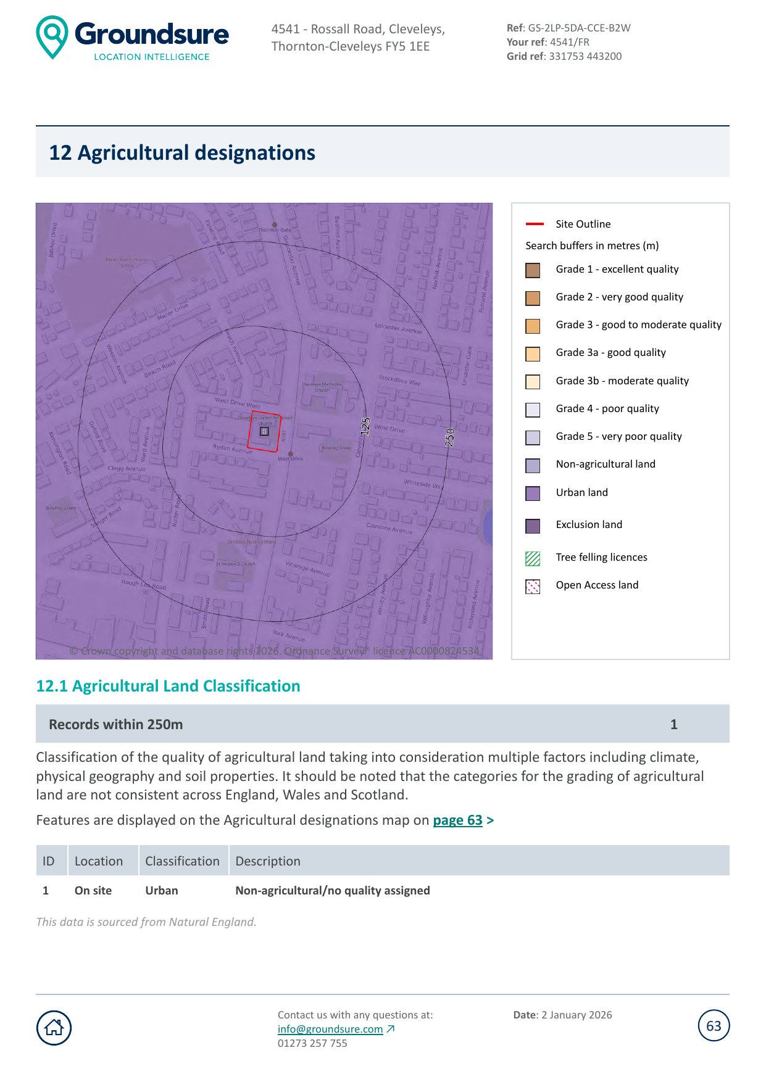Click the external link arrow beside email
This screenshot has height=1082, width=766.
(x=391, y=1029)
